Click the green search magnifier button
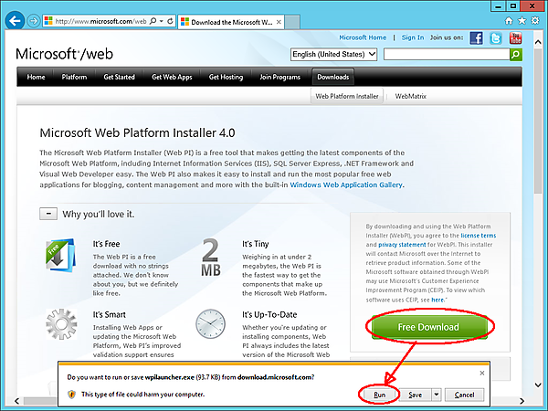The width and height of the screenshot is (548, 411). (516, 55)
